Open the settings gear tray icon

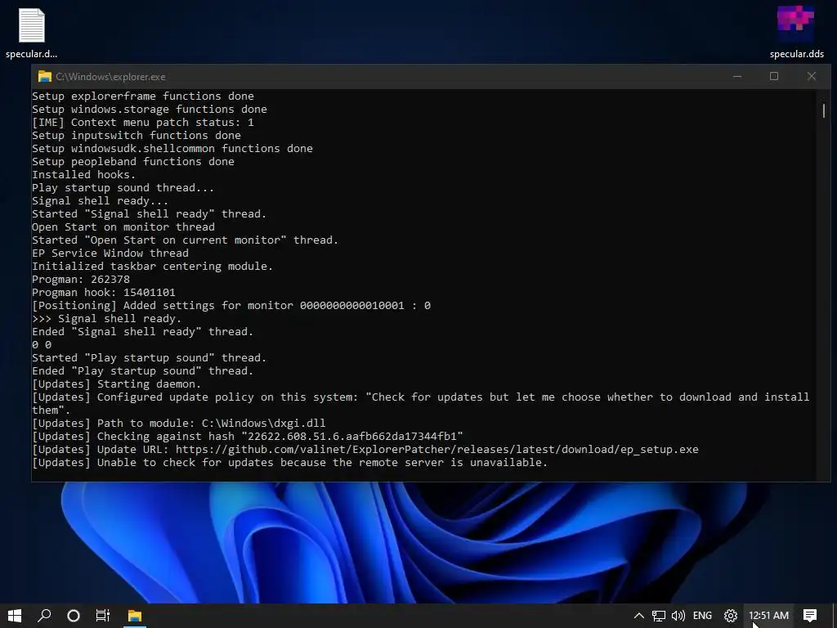[731, 616]
